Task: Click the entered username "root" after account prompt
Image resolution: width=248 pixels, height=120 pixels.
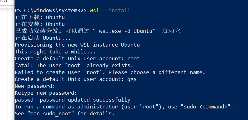Action: (x=134, y=59)
